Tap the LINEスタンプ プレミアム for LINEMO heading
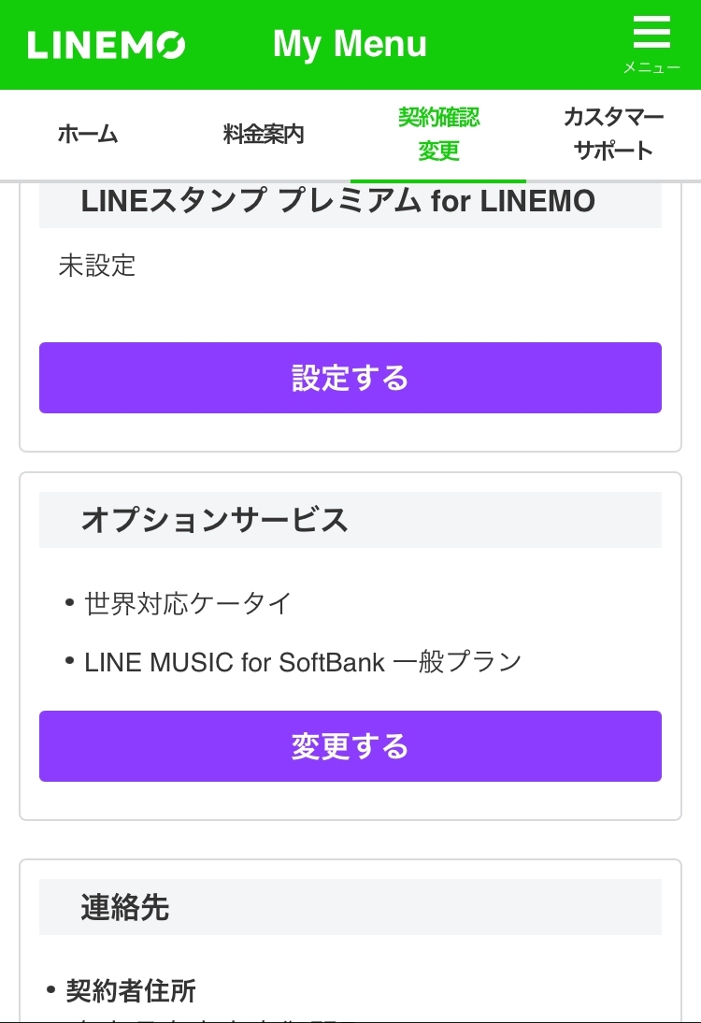 [x=337, y=200]
